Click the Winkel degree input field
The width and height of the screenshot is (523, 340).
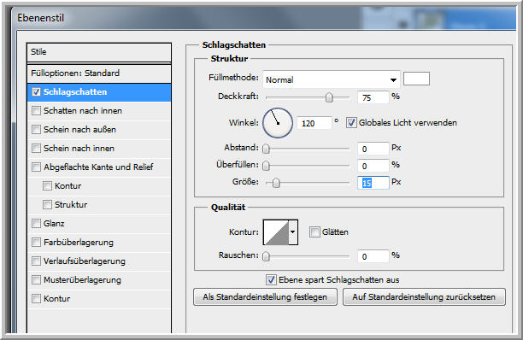click(314, 123)
